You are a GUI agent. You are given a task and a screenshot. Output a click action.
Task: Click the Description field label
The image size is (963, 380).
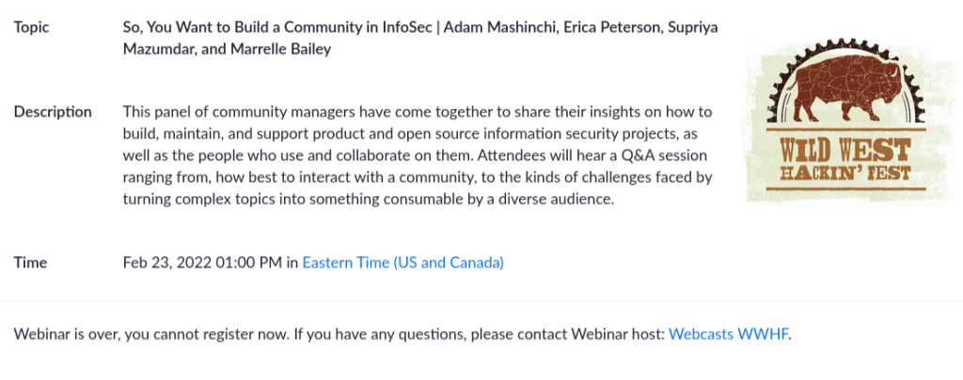point(53,112)
